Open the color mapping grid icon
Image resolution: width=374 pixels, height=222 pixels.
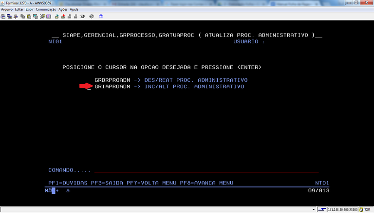click(49, 17)
